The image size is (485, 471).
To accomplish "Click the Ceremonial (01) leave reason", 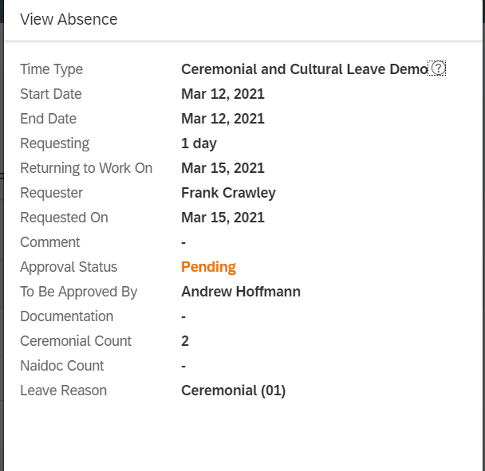I will coord(233,391).
